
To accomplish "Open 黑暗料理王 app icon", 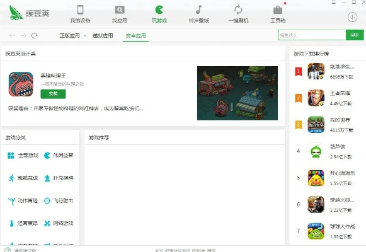I will 21,84.
